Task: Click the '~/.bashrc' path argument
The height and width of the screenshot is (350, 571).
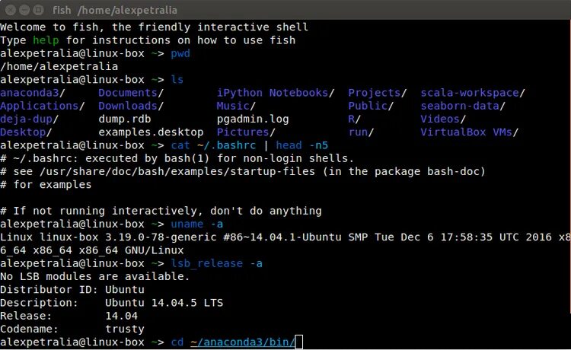Action: click(x=227, y=145)
